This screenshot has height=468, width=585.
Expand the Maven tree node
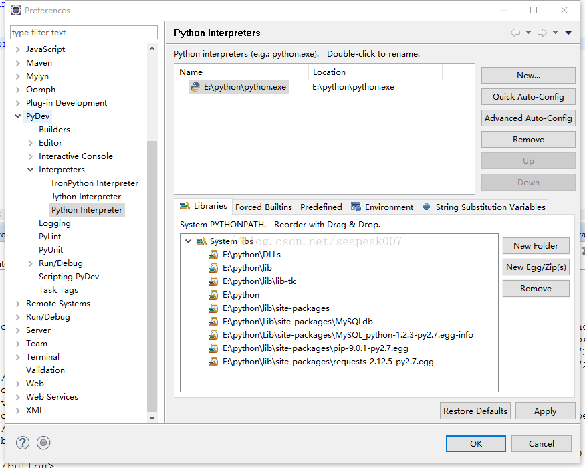(17, 63)
